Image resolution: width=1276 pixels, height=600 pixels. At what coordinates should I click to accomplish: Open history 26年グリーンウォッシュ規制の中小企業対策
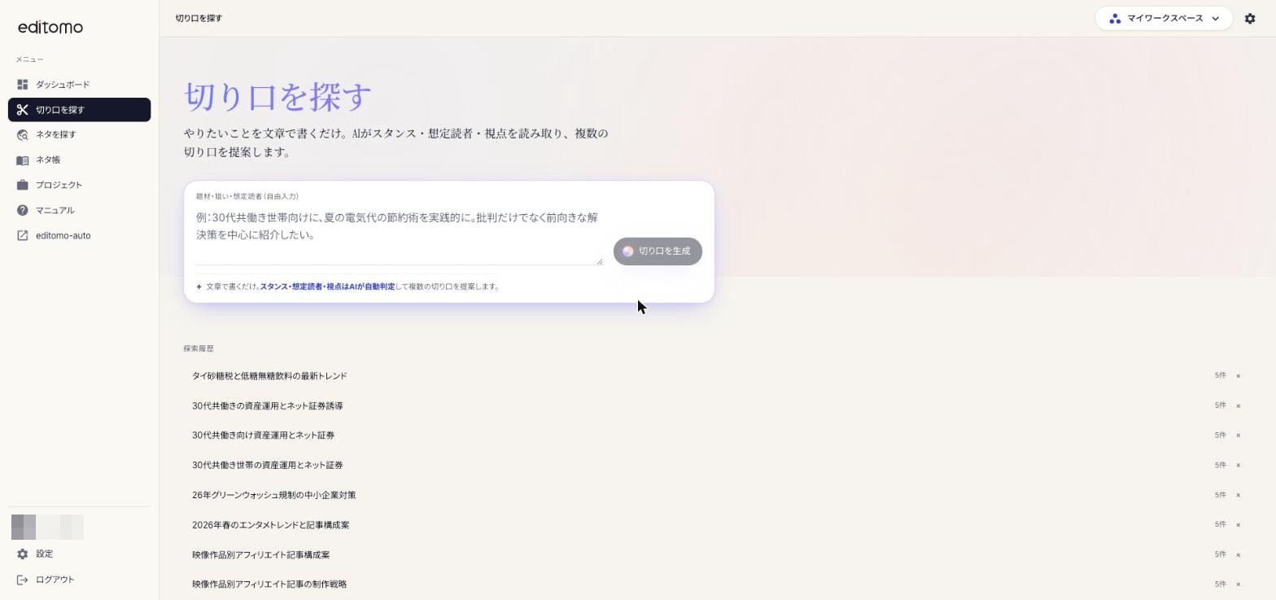tap(274, 495)
